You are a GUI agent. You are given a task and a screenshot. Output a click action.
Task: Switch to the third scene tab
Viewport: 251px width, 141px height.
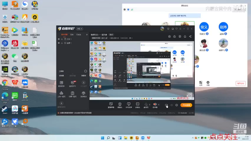tap(79, 34)
